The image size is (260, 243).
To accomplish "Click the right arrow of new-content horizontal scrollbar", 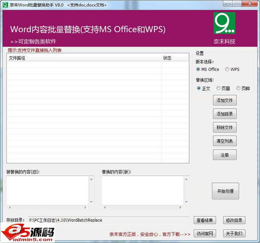I will point(180,207).
